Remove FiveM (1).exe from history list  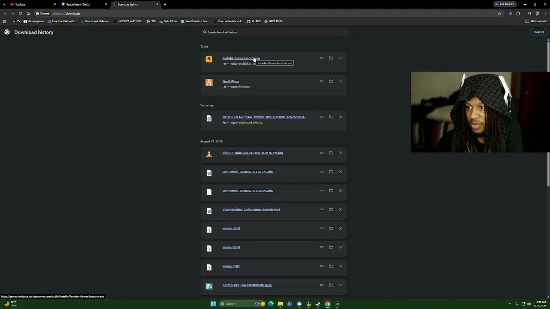[340, 81]
